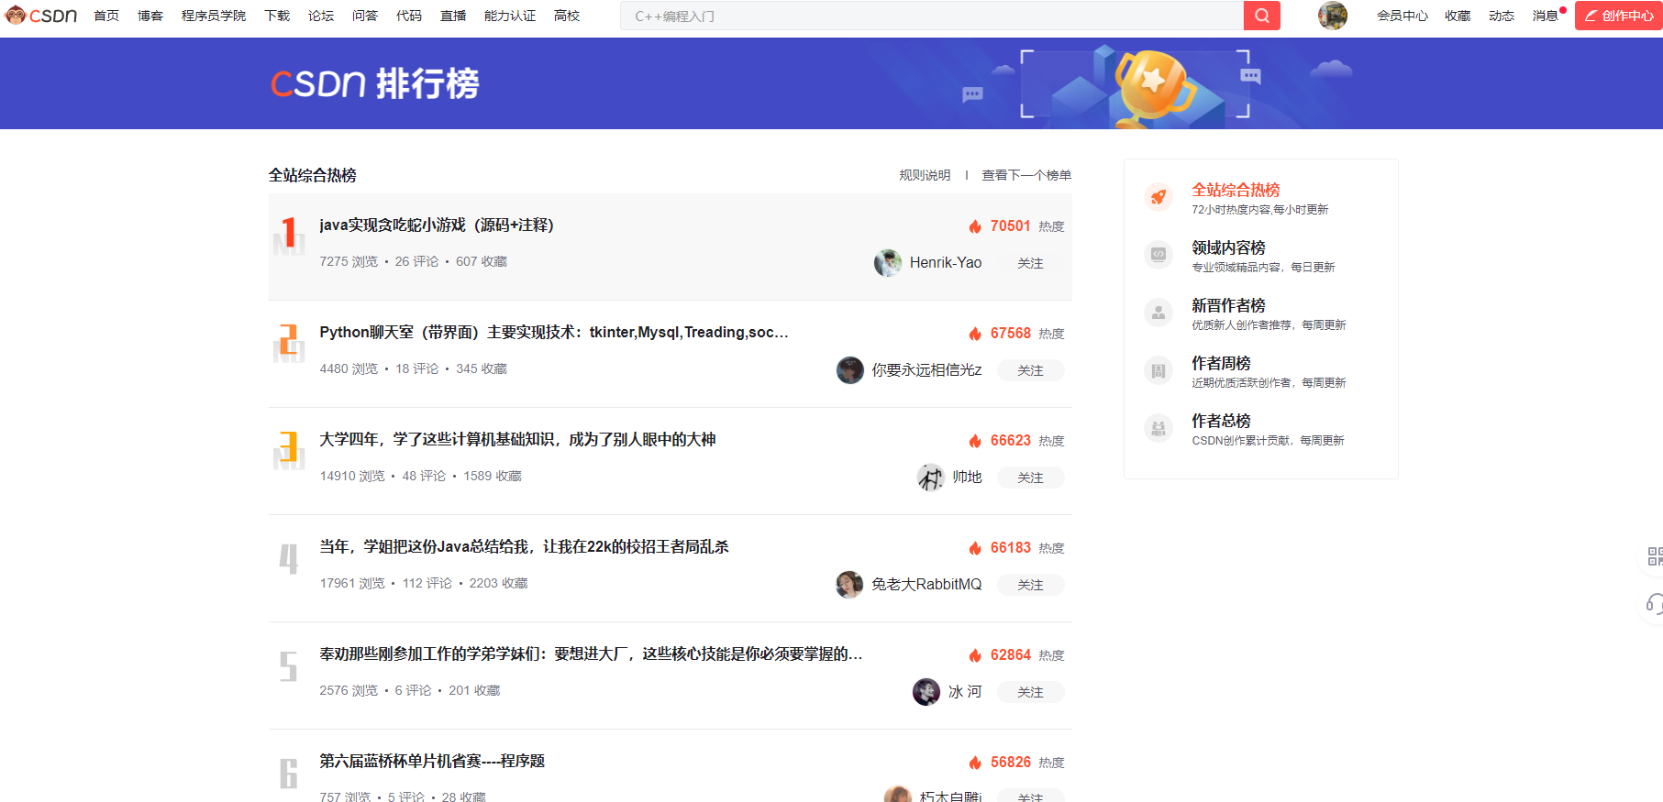
Task: Click the CSDN 排行榜 banner title
Action: pyautogui.click(x=374, y=83)
